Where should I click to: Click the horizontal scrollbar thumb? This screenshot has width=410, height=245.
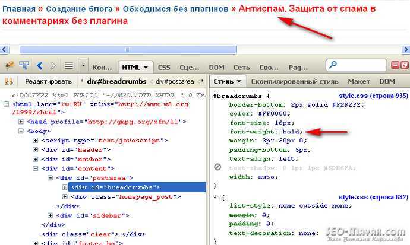(128, 49)
